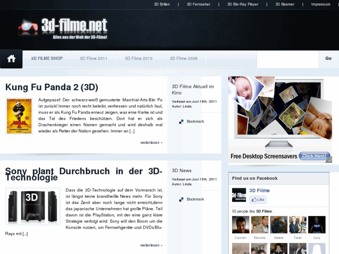
Task: Open Mustafa's Facebook profile photo
Action: point(260,225)
